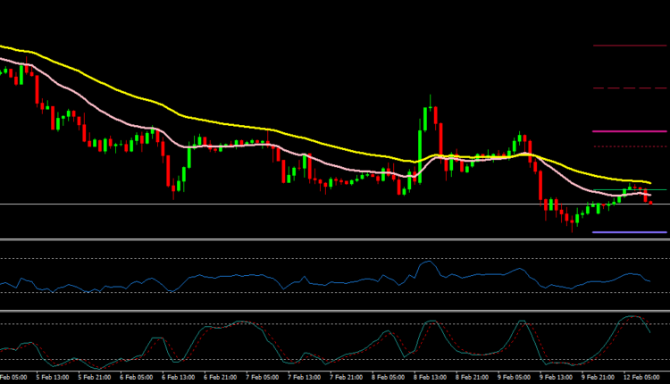Click the tallest green candle on 8 Feb

tap(421, 134)
